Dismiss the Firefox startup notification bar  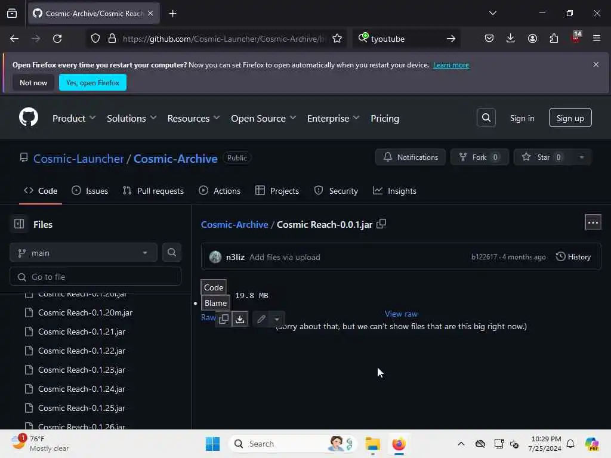[596, 64]
